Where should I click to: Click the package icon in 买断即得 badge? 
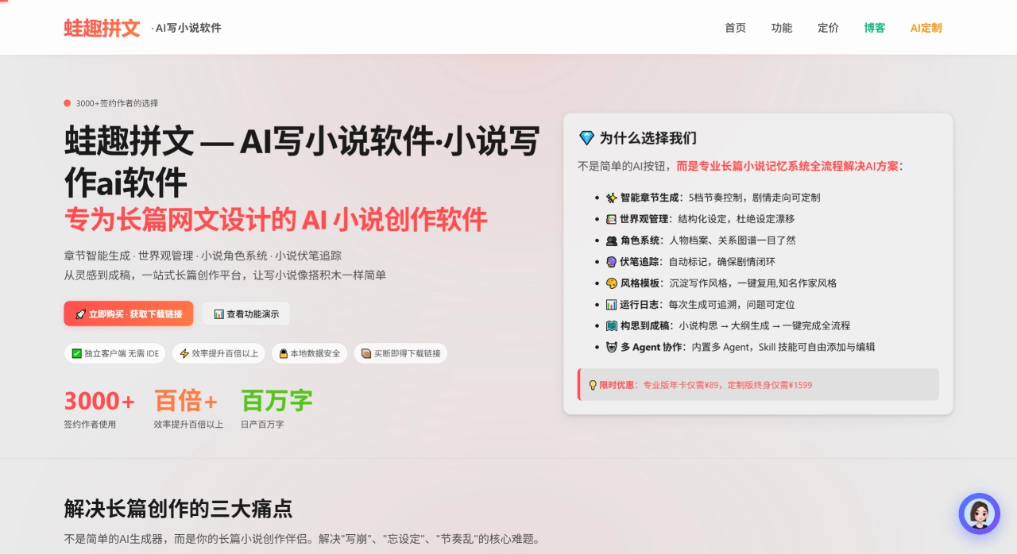click(x=366, y=354)
